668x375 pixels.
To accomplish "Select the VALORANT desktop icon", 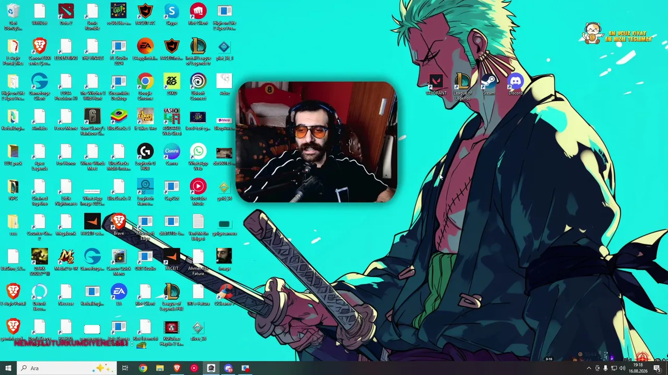I will click(436, 84).
